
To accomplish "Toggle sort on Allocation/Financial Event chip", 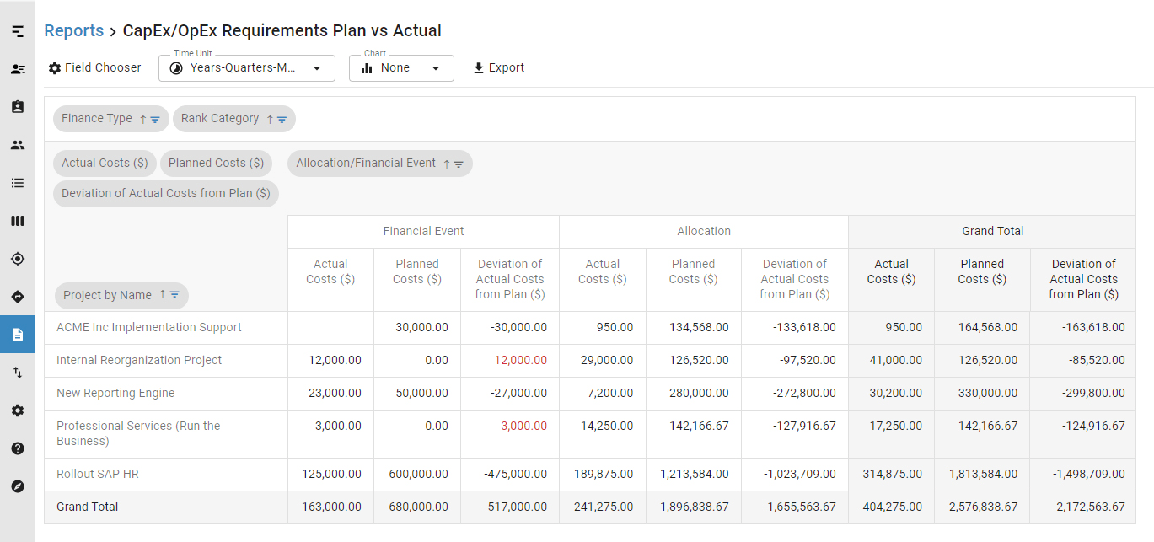I will click(x=447, y=164).
